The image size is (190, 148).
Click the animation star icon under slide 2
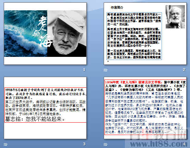(x=105, y=70)
